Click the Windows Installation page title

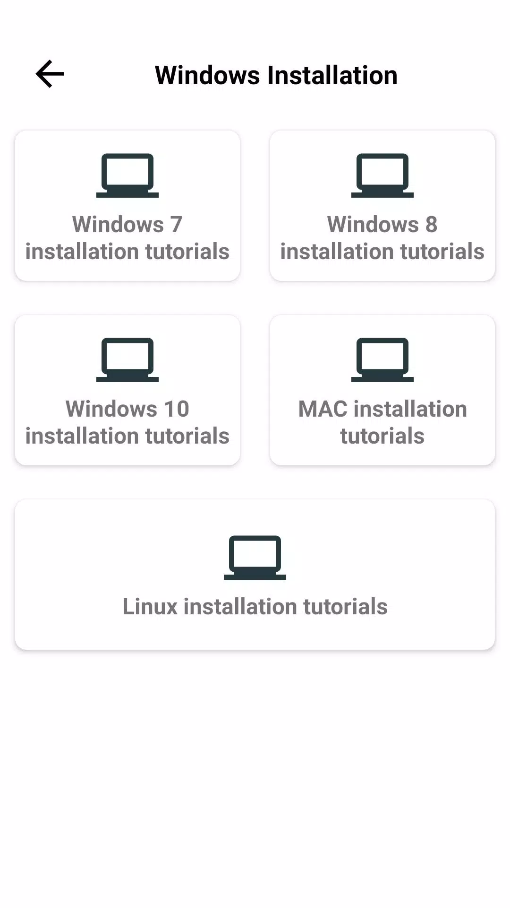276,75
